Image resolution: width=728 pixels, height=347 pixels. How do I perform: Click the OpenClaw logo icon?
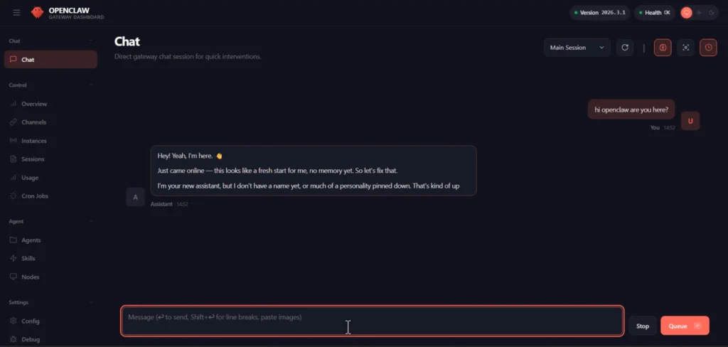point(37,13)
